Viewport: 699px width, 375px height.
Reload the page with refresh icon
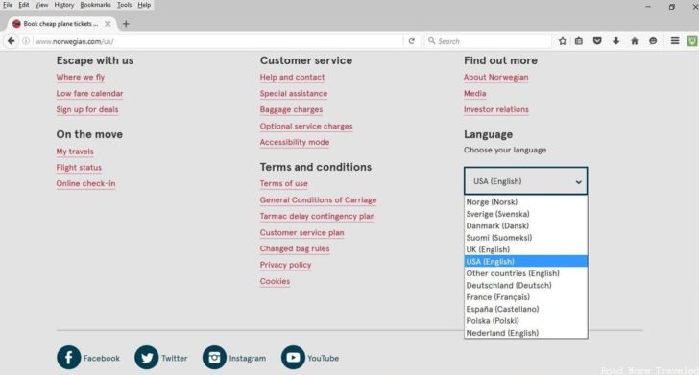(412, 41)
